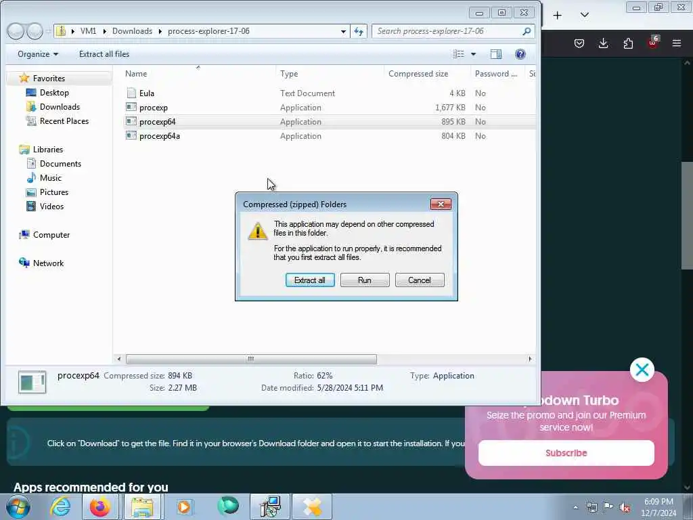This screenshot has height=520, width=693.
Task: Open the browser list all tabs chevron
Action: point(584,15)
